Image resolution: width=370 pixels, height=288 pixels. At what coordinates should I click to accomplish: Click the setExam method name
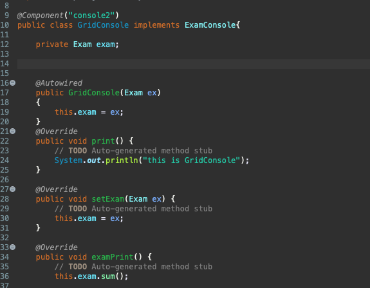coord(108,199)
